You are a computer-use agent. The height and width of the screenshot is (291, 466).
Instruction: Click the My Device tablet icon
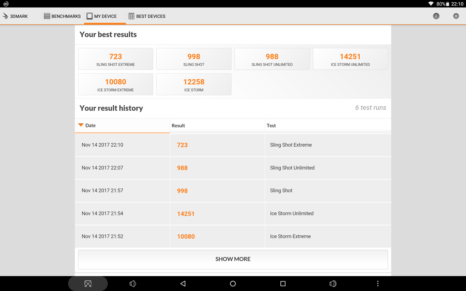click(90, 16)
